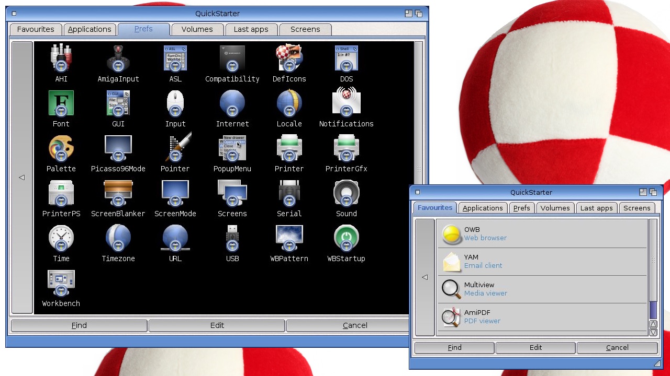The height and width of the screenshot is (376, 670).
Task: Open the Picasso96Mode prefs icon
Action: pos(118,148)
